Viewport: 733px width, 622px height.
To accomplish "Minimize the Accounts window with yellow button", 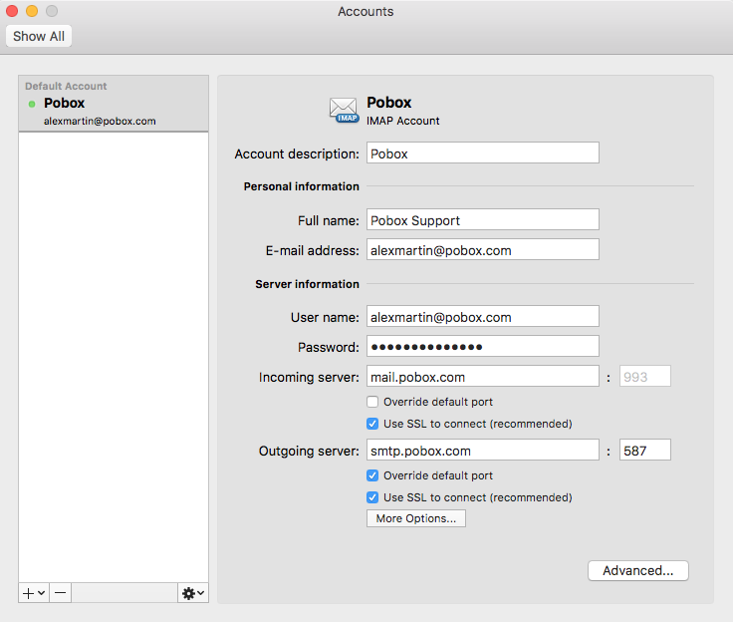I will [32, 11].
